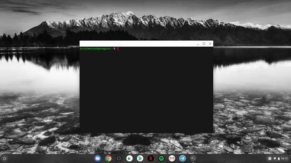
Task: Maximize the Terminal window
Action: [204, 44]
